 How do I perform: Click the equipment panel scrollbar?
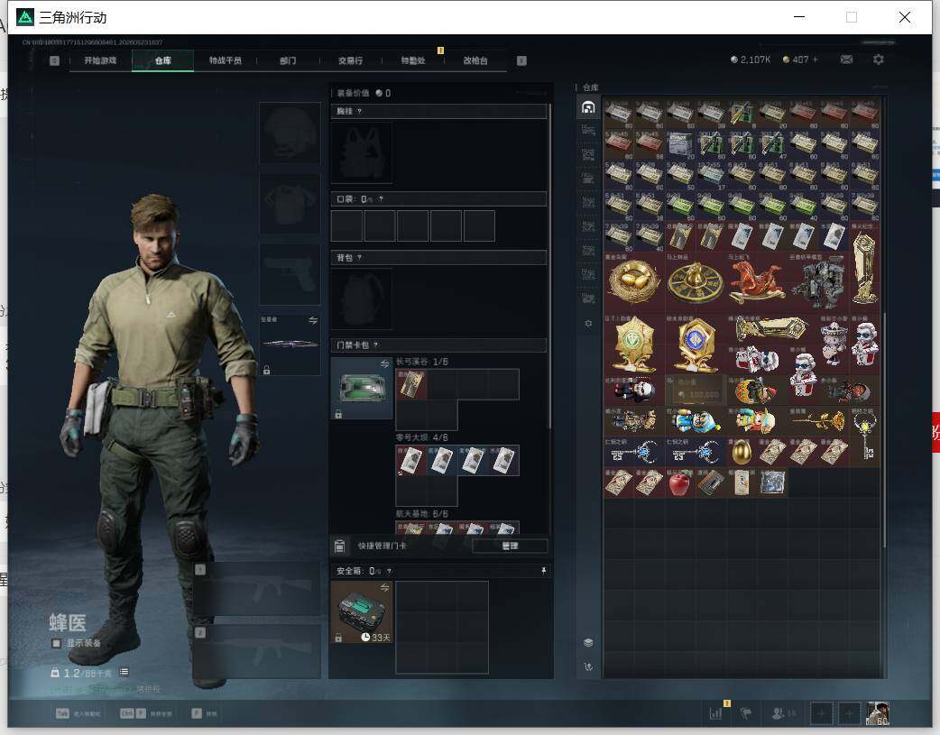tap(549, 266)
